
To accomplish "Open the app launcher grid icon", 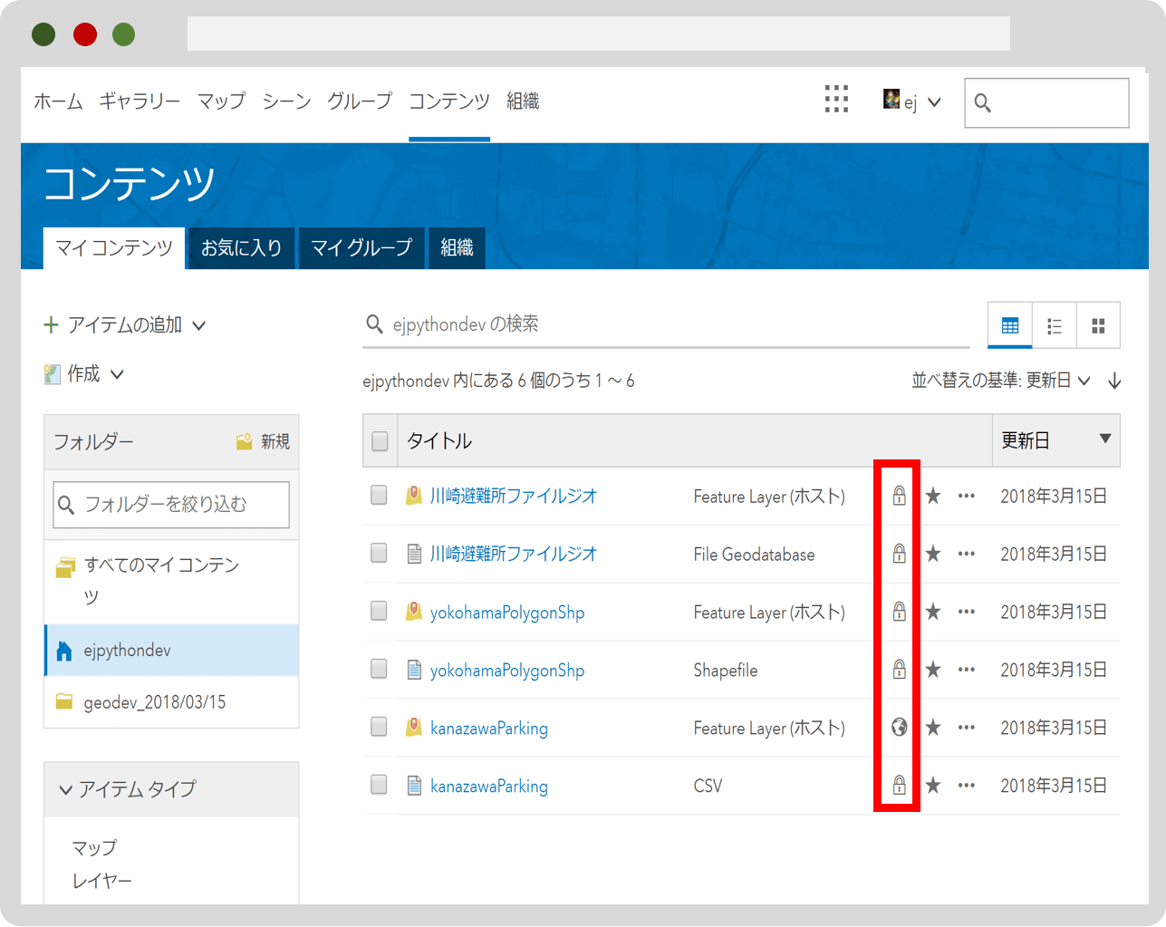I will tap(836, 100).
